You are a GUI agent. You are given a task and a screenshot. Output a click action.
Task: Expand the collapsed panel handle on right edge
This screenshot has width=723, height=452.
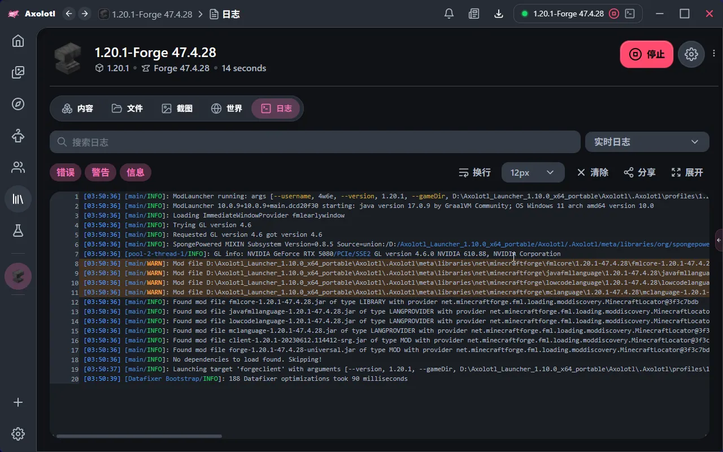tap(719, 240)
